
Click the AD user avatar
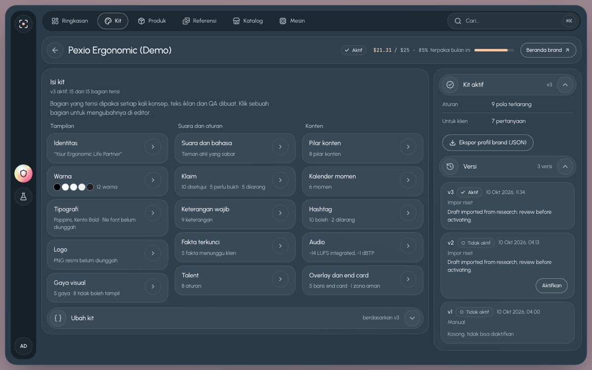(x=23, y=346)
